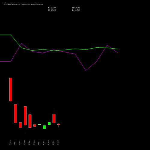Click the small red candle above 28 Jan
The height and width of the screenshot is (150, 150).
click(35, 125)
